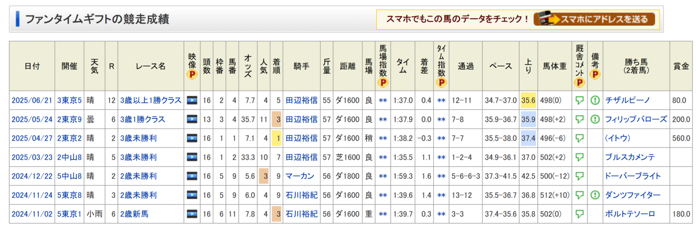
Task: Play race video for 2025/04/27 race
Action: [x=192, y=138]
